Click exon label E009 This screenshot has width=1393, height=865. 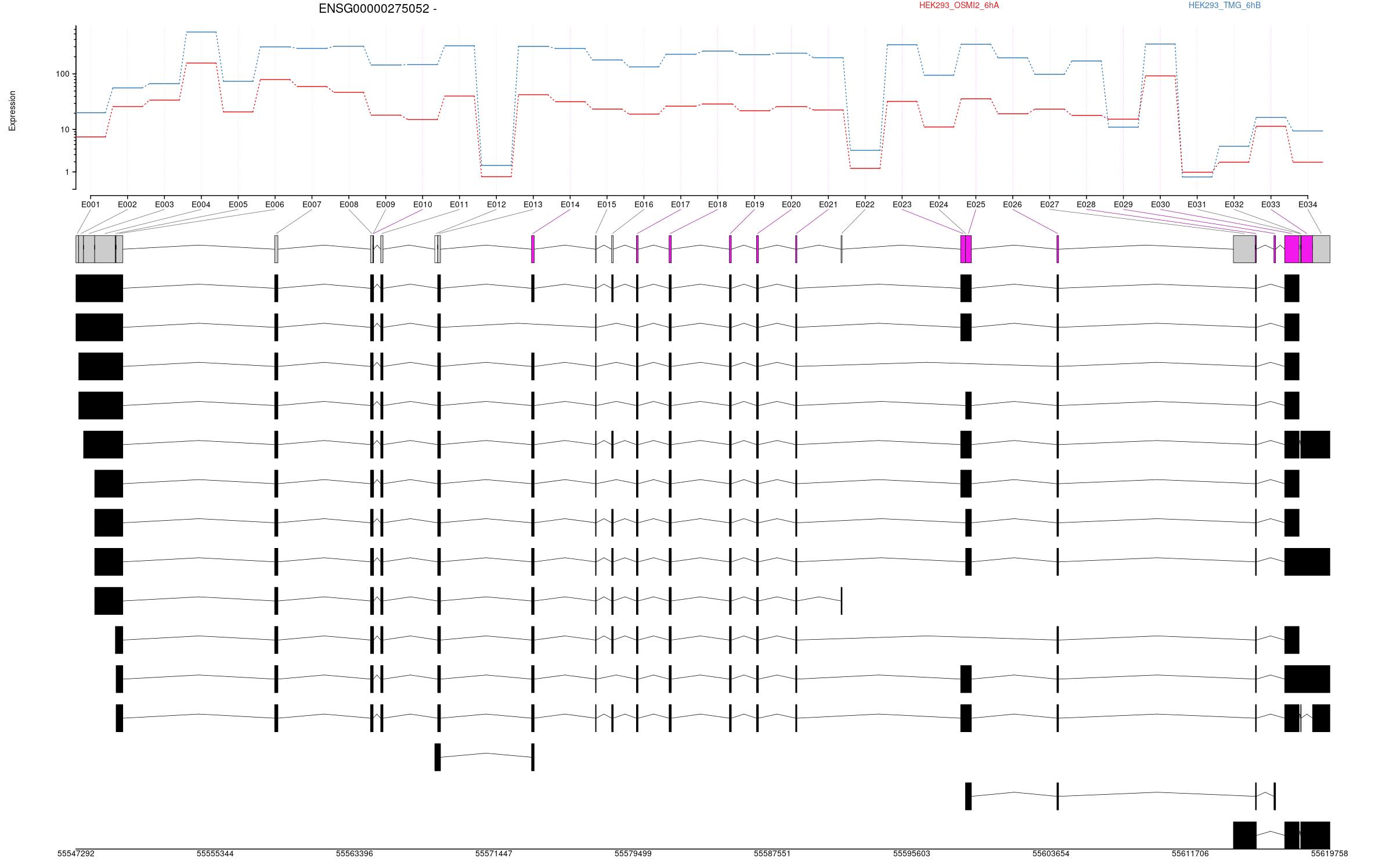click(385, 204)
